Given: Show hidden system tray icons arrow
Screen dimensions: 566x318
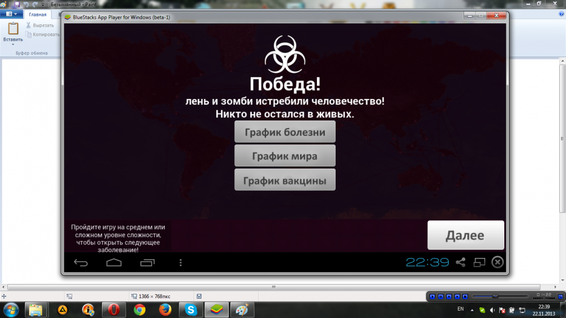Looking at the screenshot, I should [472, 310].
